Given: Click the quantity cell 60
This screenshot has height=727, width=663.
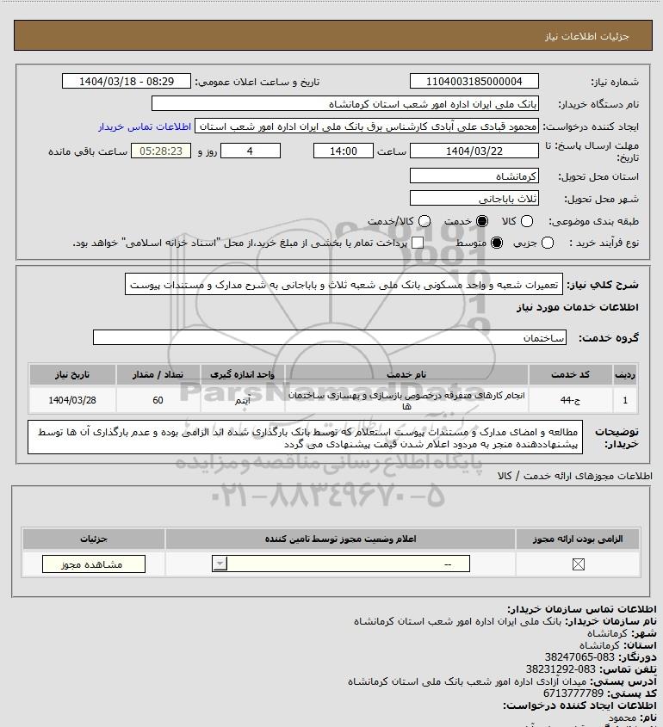Looking at the screenshot, I should (x=158, y=400).
